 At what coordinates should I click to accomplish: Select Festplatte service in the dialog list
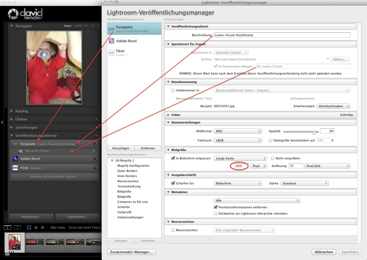134,29
